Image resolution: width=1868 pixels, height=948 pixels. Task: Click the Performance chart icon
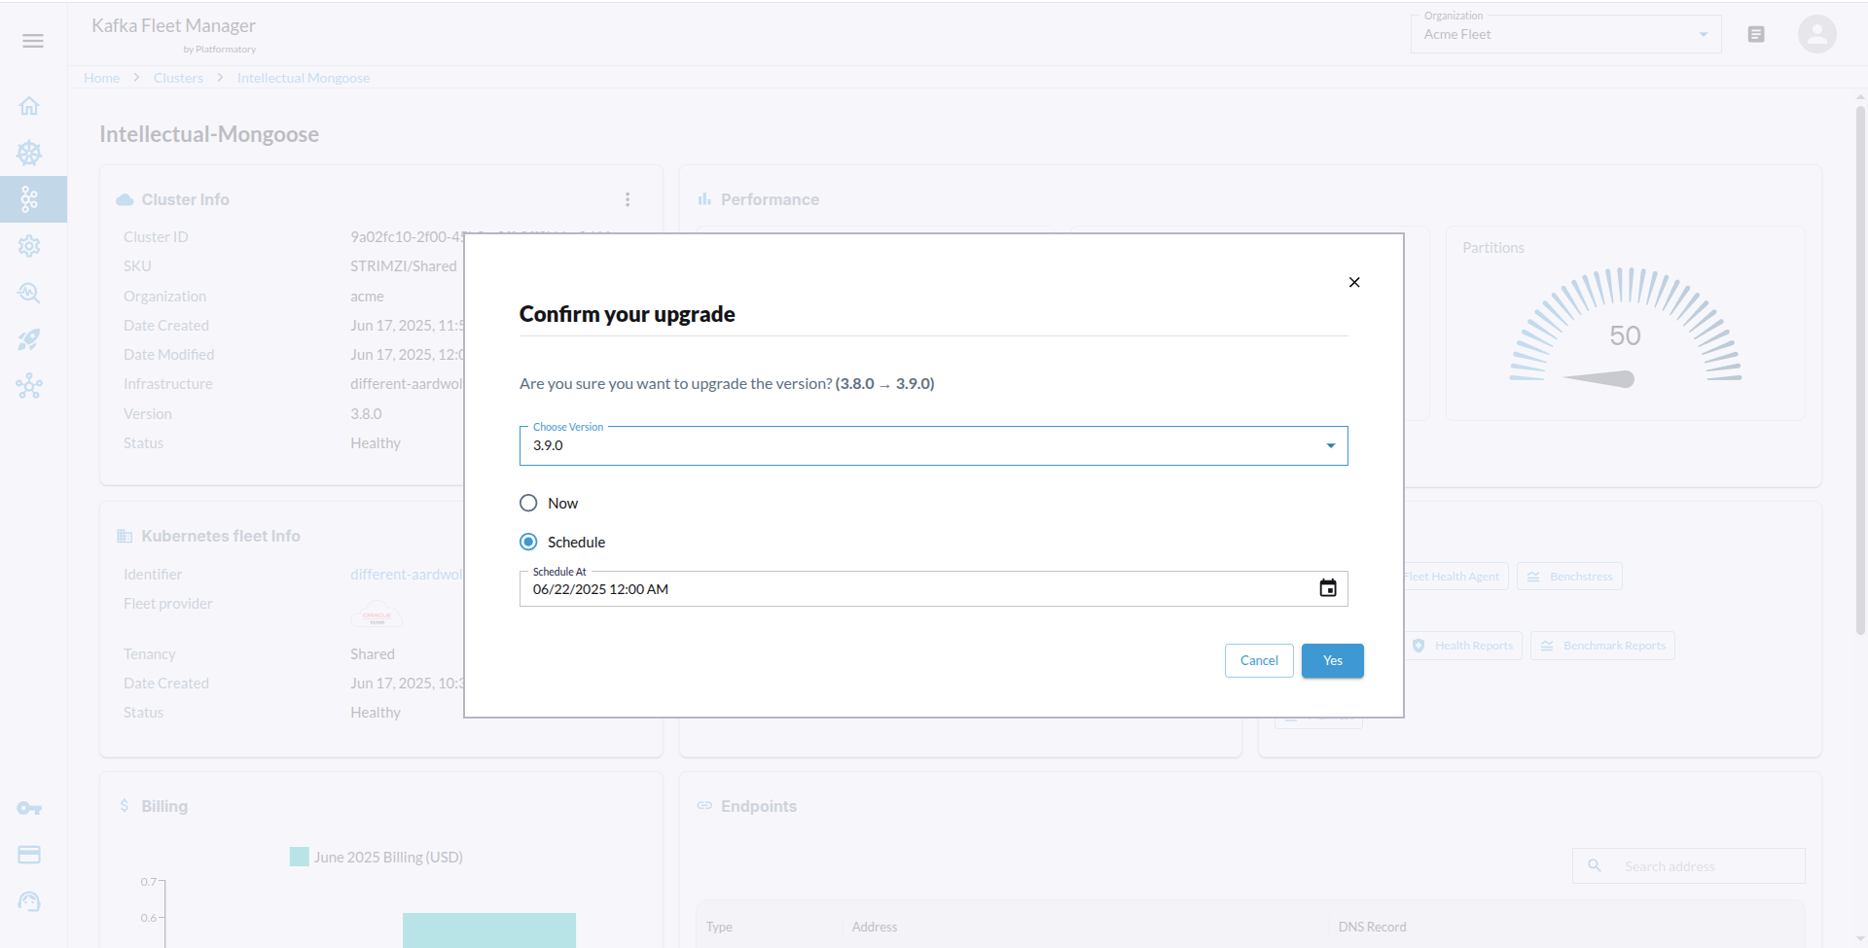(x=704, y=199)
